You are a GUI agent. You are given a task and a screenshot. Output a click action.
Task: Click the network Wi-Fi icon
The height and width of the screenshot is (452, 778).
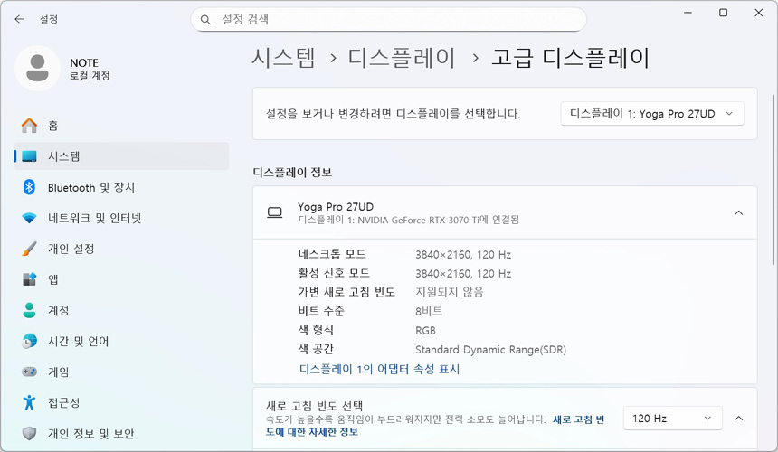click(30, 218)
